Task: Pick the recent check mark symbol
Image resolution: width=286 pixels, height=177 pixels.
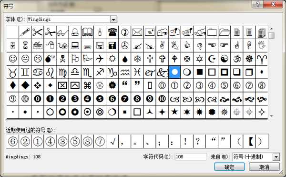Action: (112, 141)
